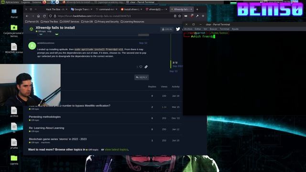The image size is (306, 172).
Task: Open Archivo menu in Parrot Terminal
Action: point(188,29)
